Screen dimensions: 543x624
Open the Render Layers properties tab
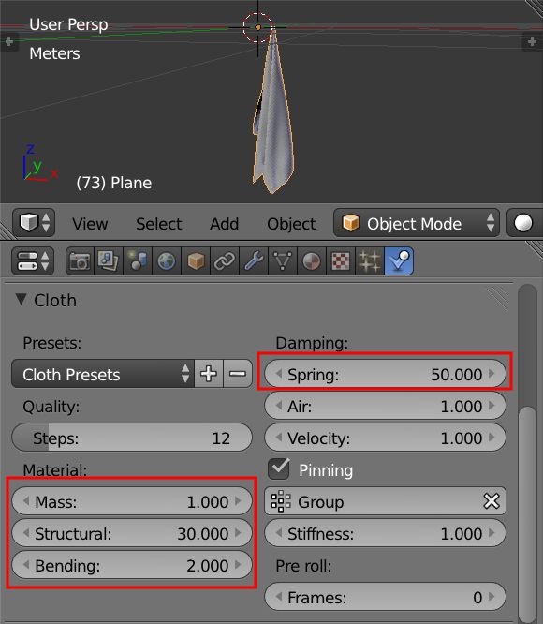109,261
